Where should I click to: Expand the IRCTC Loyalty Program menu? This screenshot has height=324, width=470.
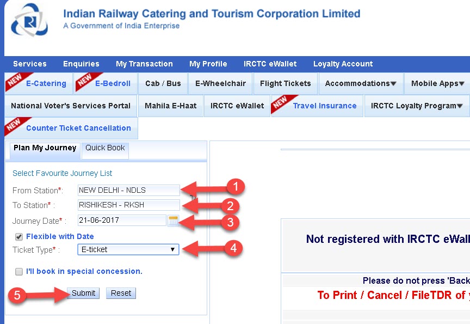pos(416,106)
